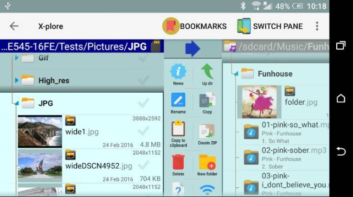Select the folder.jpg file name
The width and height of the screenshot is (353, 197).
tap(301, 102)
